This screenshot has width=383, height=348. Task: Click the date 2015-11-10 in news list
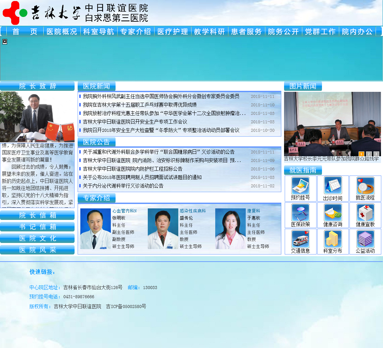click(x=263, y=105)
